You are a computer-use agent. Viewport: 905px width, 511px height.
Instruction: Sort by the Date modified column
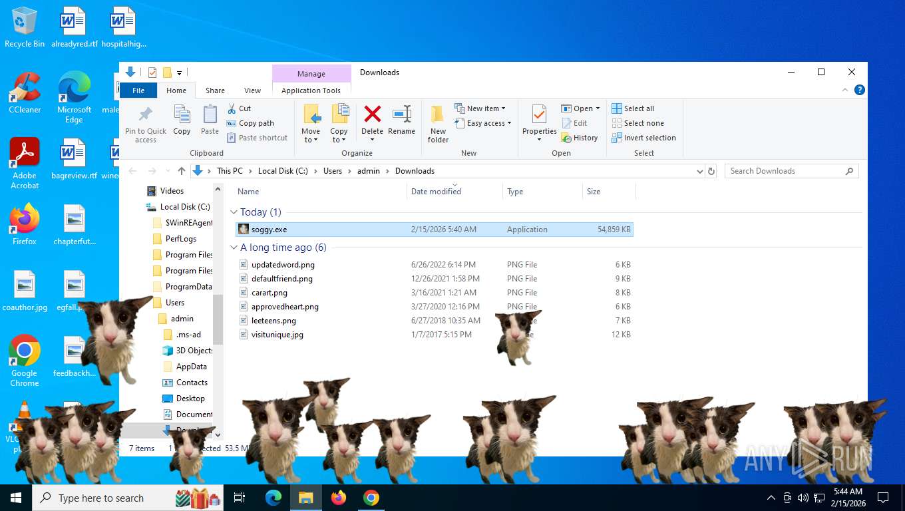pos(454,192)
